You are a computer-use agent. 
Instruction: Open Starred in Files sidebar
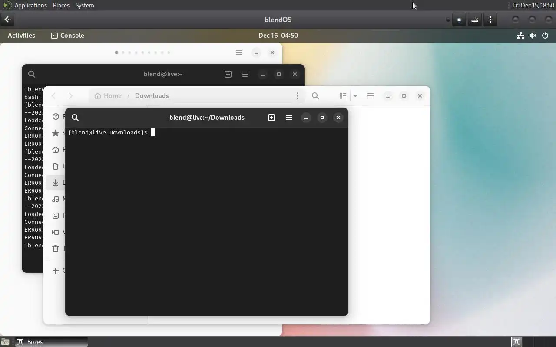tap(56, 133)
